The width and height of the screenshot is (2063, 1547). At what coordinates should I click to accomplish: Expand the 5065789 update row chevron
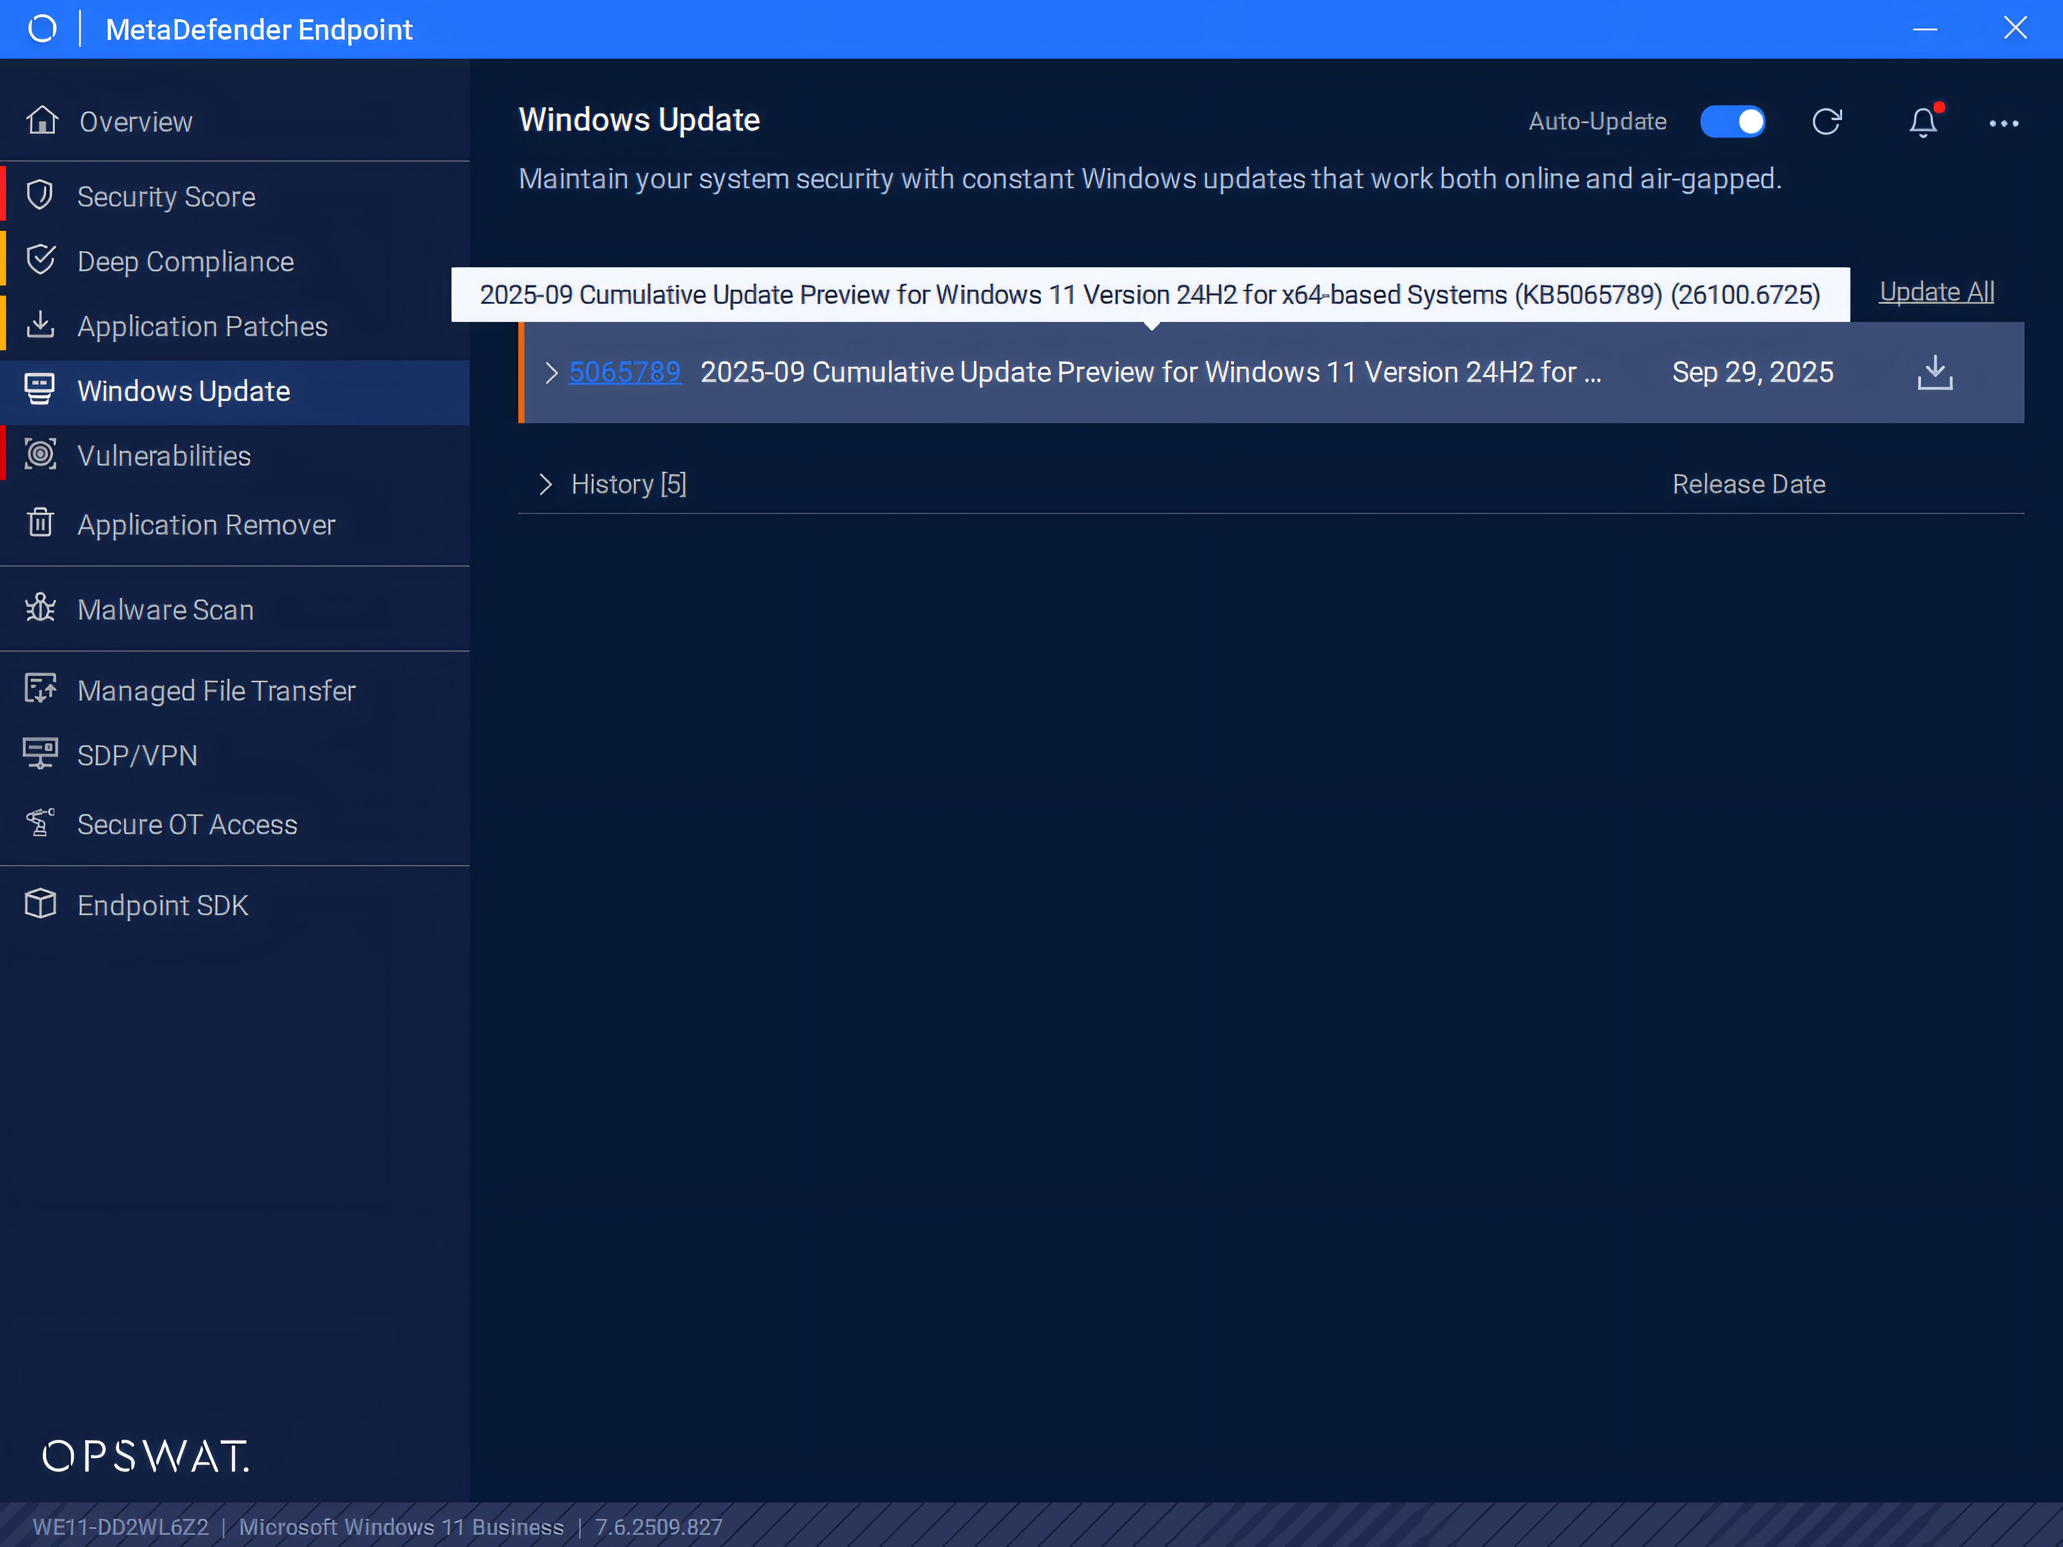coord(551,372)
